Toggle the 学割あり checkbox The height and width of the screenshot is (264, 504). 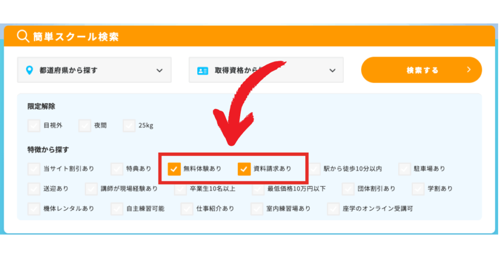pyautogui.click(x=418, y=188)
